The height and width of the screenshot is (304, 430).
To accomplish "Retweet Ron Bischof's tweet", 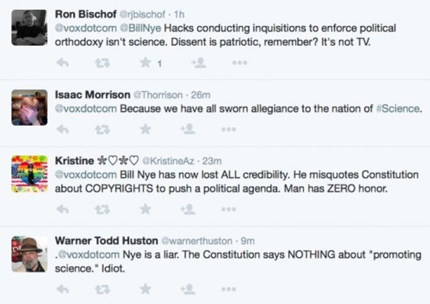I will [x=102, y=64].
